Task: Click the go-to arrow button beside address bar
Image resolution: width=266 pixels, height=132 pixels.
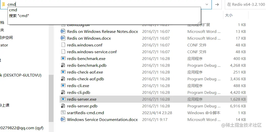Action: coord(217,5)
